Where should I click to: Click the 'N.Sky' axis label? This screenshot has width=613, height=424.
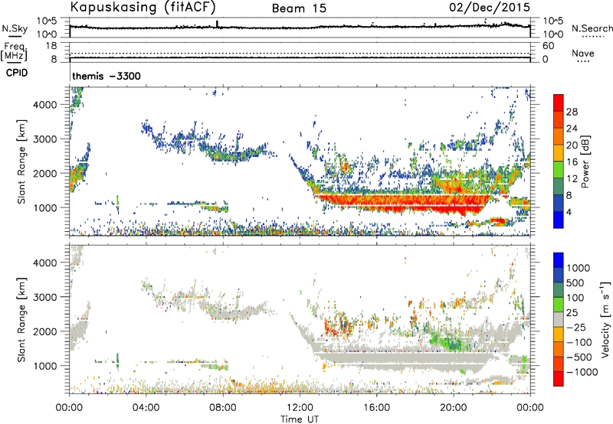click(x=15, y=28)
